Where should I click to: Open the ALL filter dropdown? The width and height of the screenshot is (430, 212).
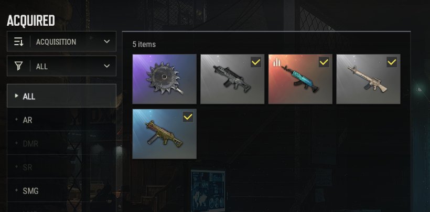[x=61, y=66]
